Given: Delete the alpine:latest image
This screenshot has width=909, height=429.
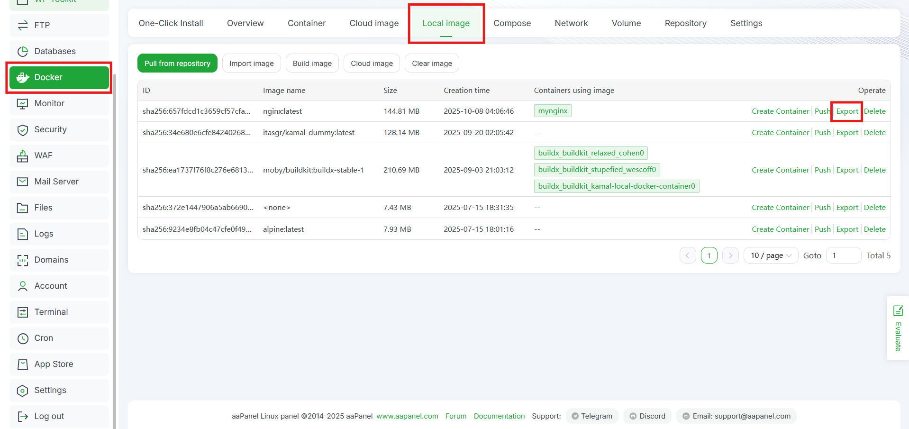Looking at the screenshot, I should (x=874, y=229).
